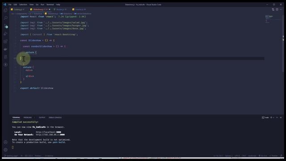Click the 'yarn build' text in terminal
The image size is (286, 161).
tap(59, 142)
